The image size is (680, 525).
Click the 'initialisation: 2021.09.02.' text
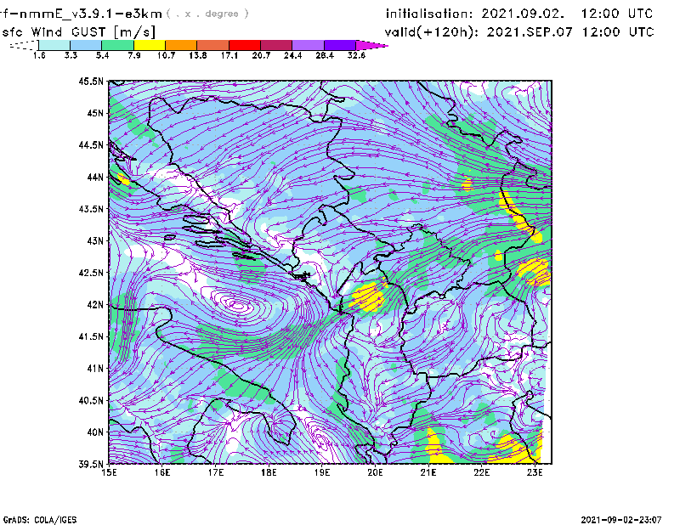pos(475,14)
